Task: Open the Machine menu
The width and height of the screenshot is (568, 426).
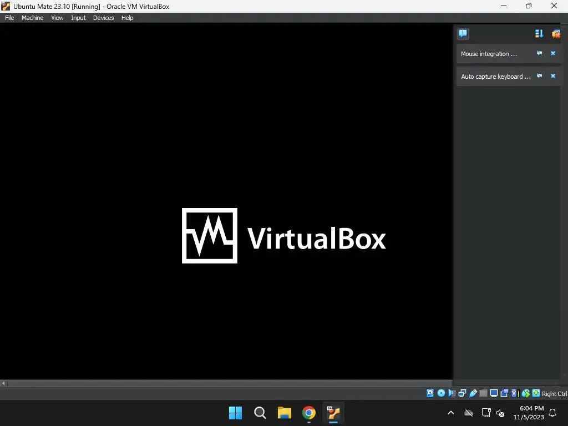Action: [x=32, y=18]
